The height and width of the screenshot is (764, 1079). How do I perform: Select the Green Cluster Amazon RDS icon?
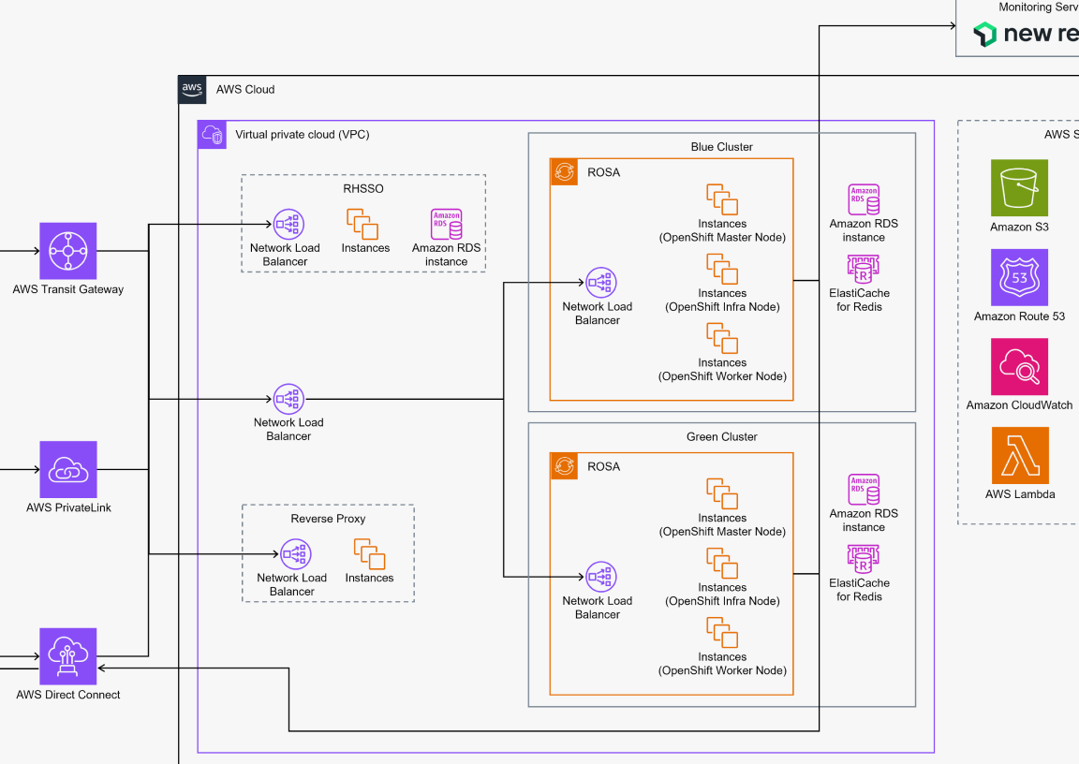[x=865, y=490]
